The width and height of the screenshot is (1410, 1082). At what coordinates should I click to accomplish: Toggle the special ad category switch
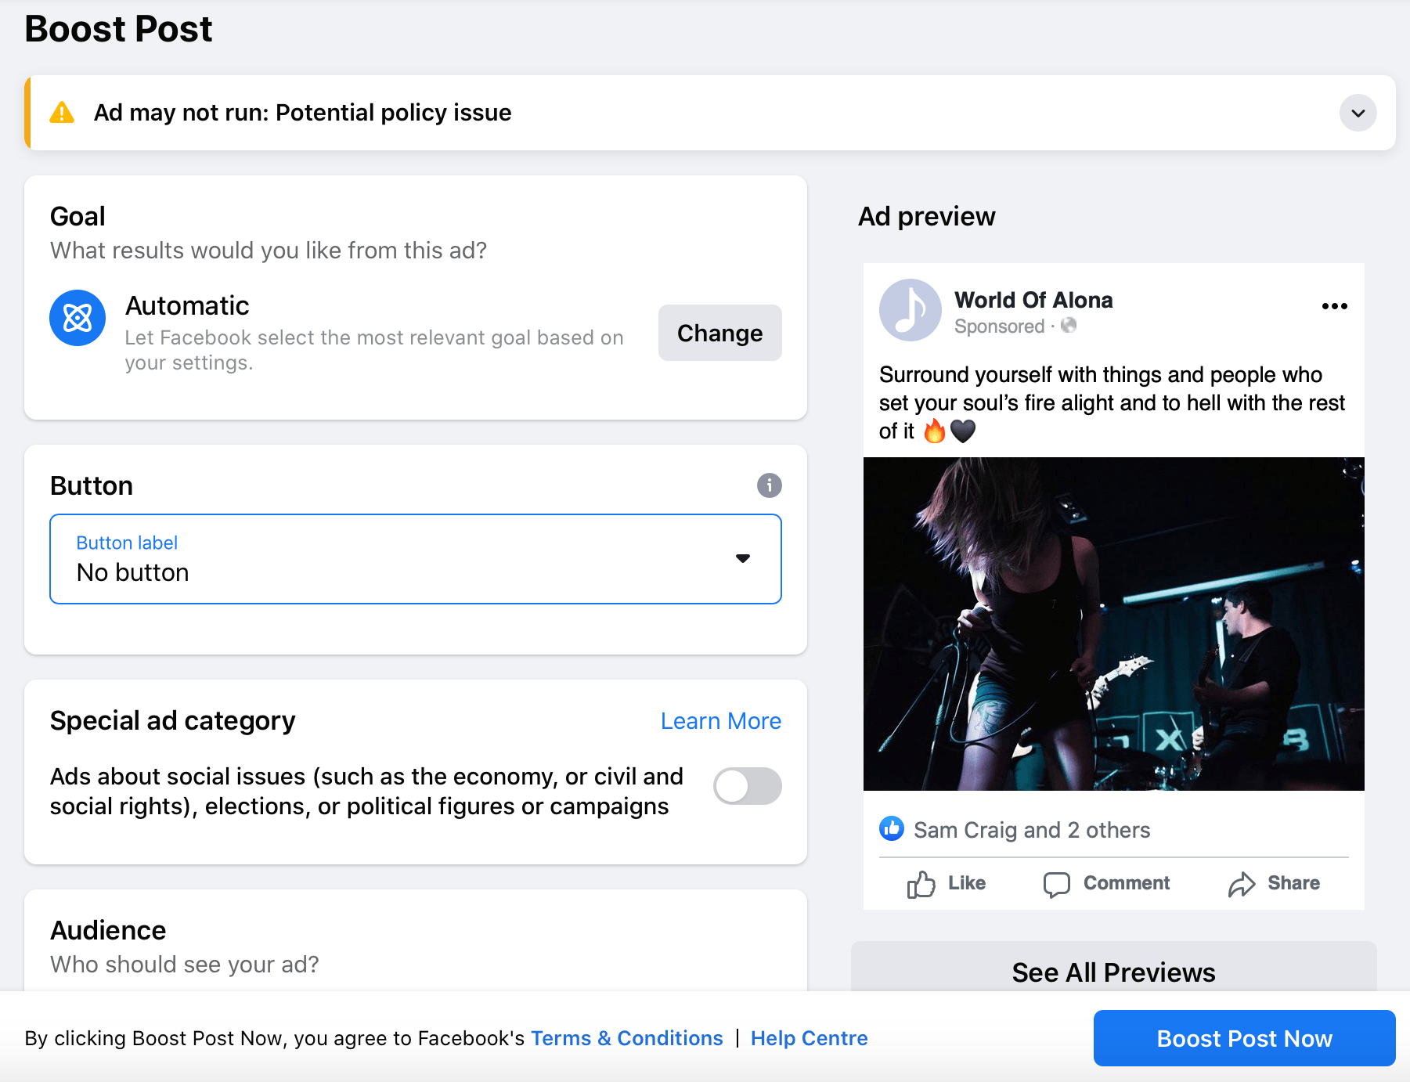[747, 786]
